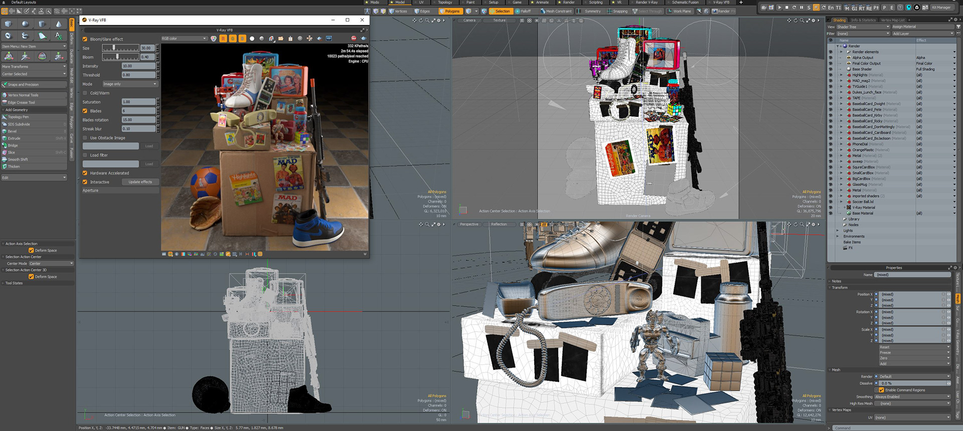The height and width of the screenshot is (431, 963).
Task: Select the cube primitive tool
Action: point(9,24)
